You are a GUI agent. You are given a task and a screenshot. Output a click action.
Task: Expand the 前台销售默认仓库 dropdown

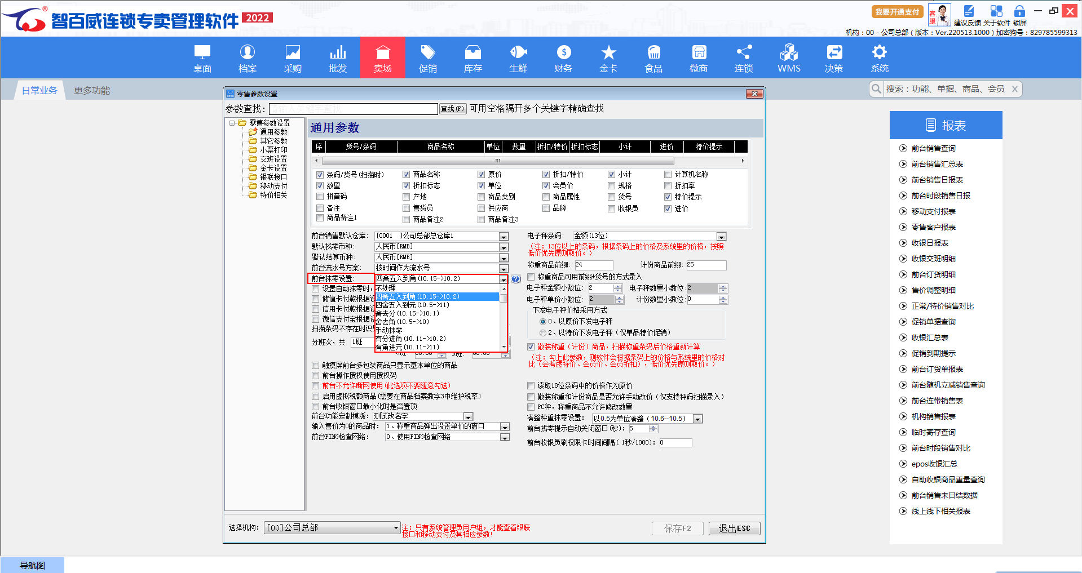pos(504,237)
